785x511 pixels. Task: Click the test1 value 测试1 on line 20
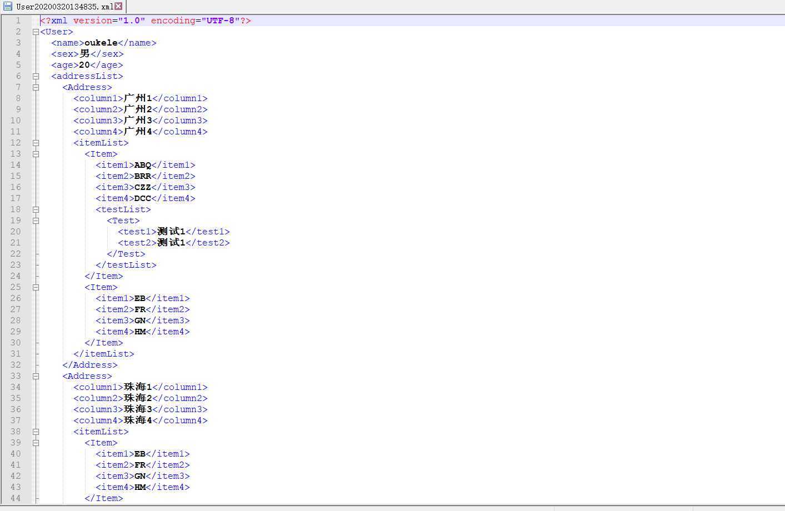[x=171, y=232]
